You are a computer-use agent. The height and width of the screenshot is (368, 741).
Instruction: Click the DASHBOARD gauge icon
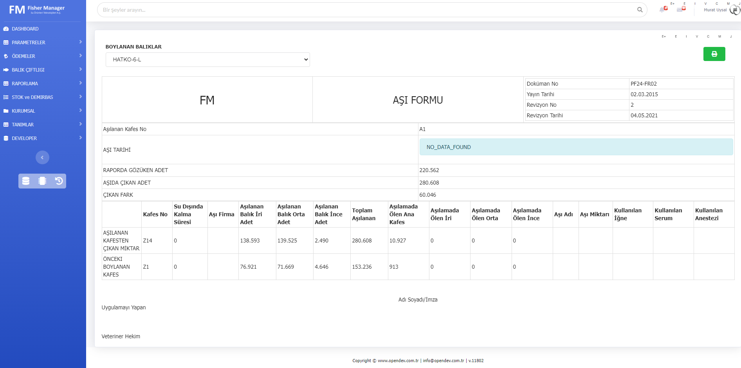(x=6, y=29)
